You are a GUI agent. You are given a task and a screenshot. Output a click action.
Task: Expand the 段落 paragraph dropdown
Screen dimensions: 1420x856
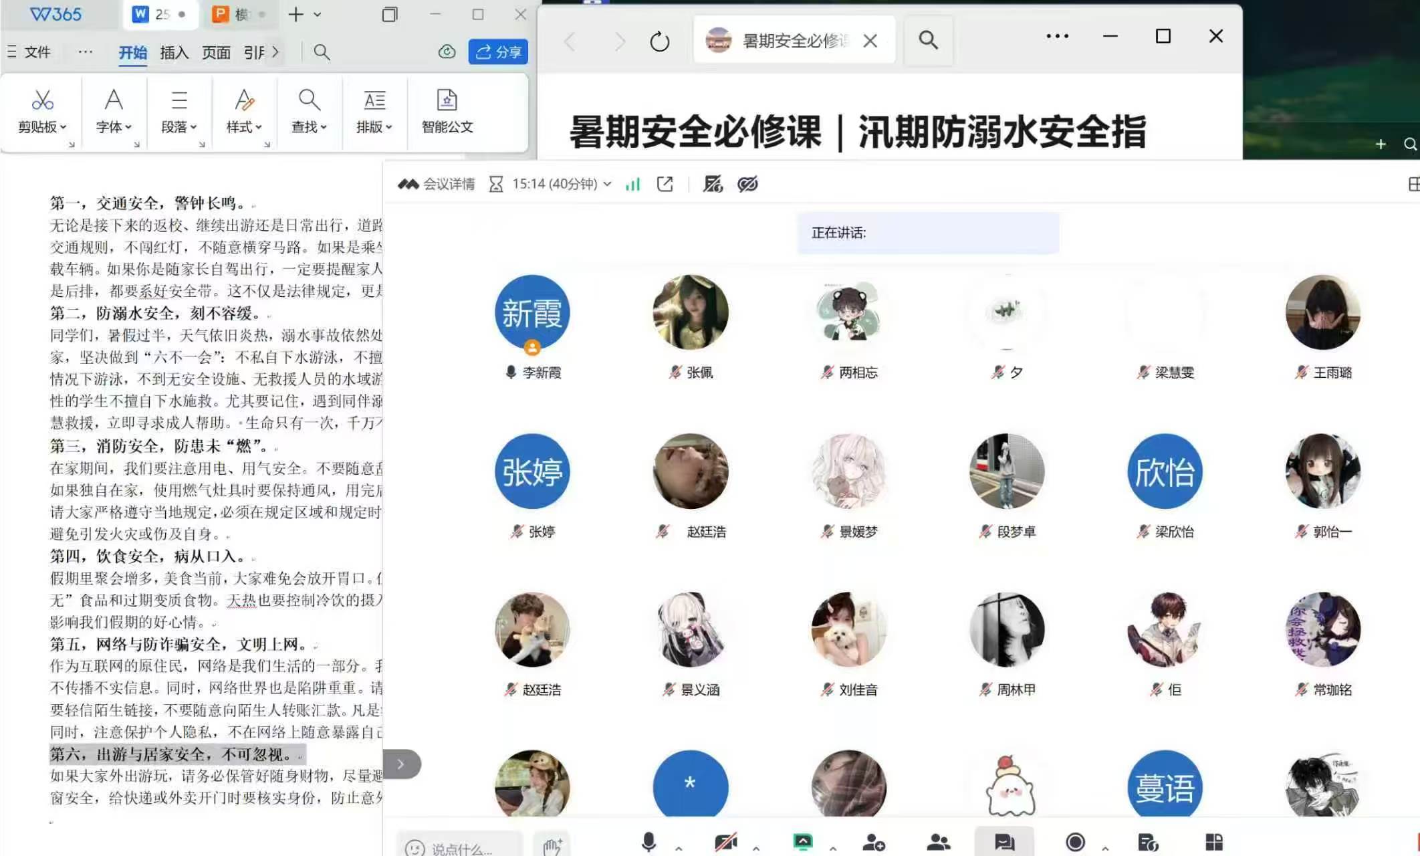coord(179,112)
